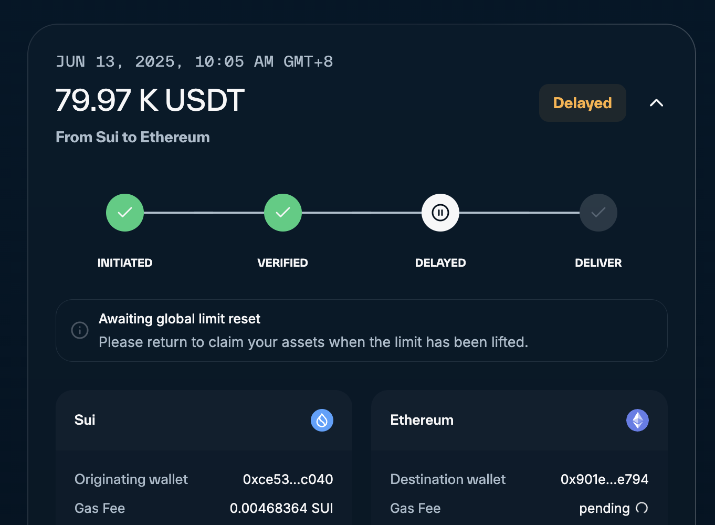Screen dimensions: 715x525
Task: Click the Sui gas fee value 0.00468364 SUI
Action: pos(281,508)
